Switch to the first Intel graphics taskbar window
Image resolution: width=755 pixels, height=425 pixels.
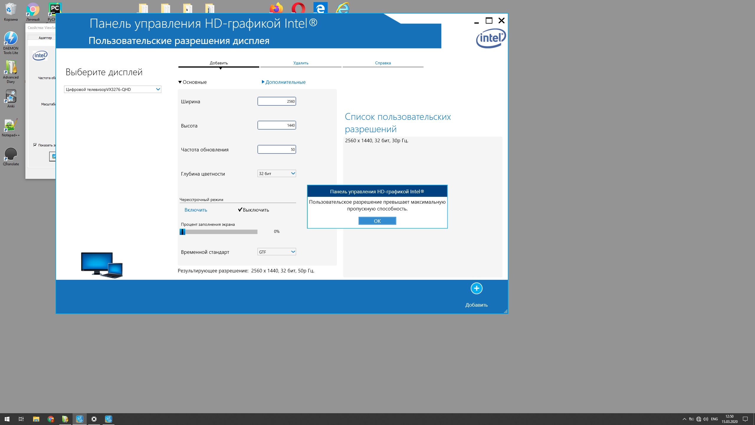80,419
